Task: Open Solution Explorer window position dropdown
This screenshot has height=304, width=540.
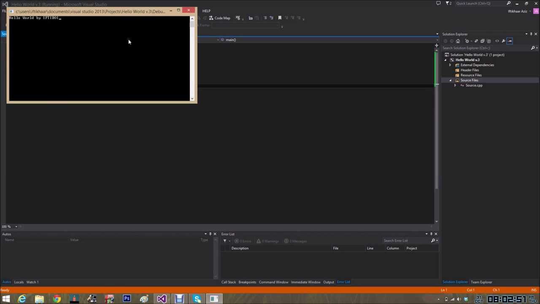Action: tap(526, 34)
